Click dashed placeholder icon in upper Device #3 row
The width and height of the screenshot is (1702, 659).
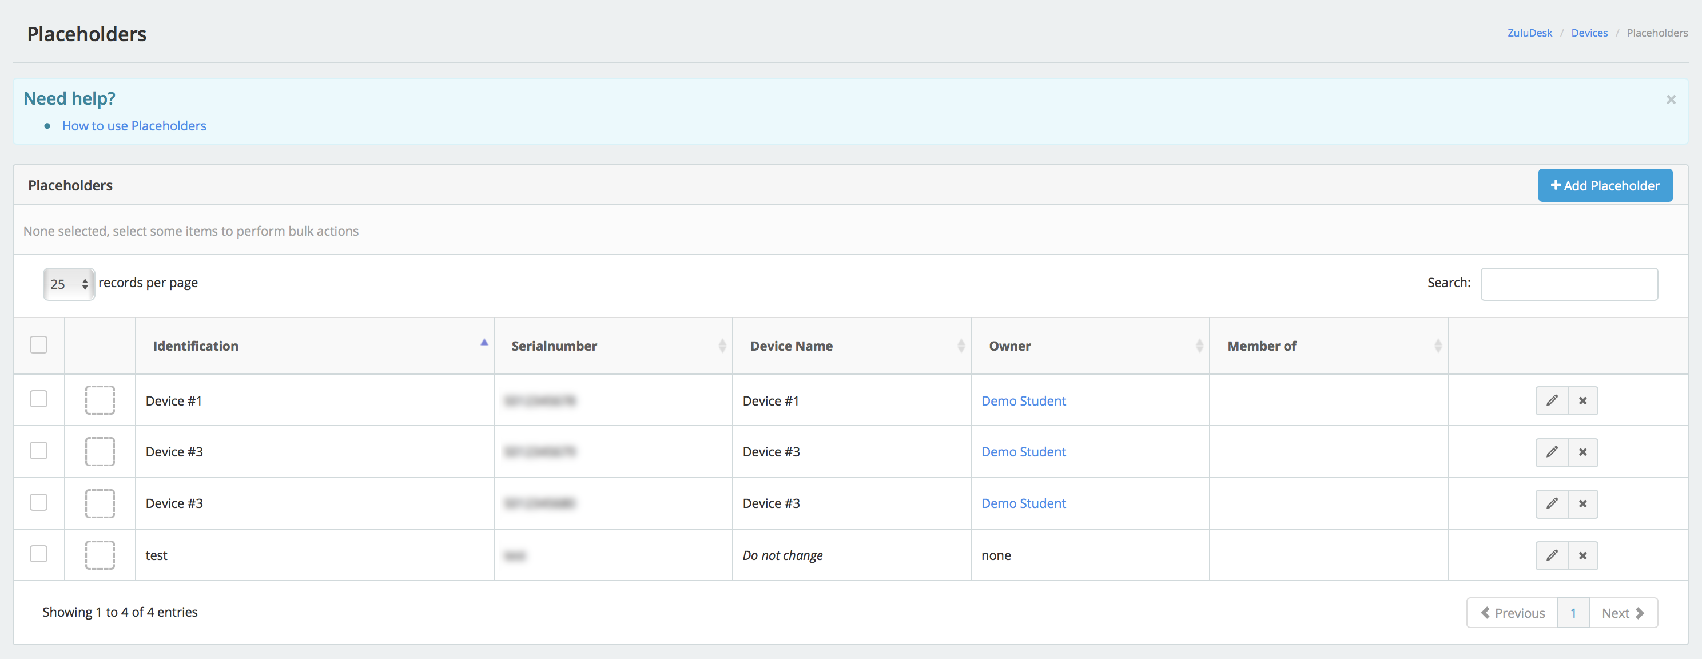(100, 452)
